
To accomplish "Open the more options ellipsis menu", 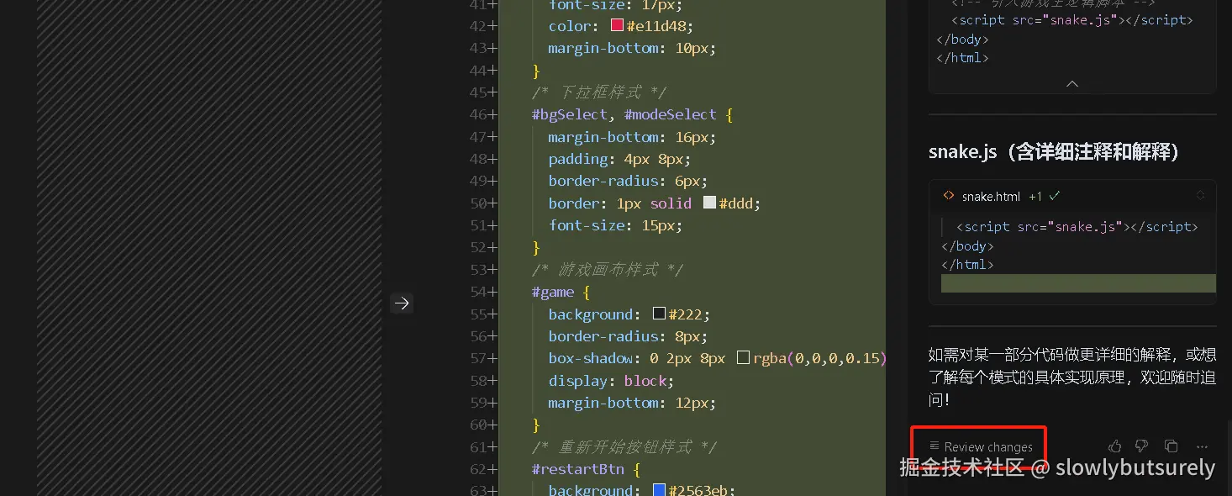I will (1202, 446).
